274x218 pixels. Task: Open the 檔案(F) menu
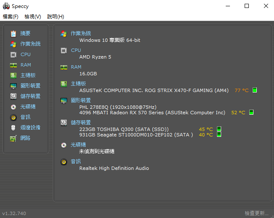(10, 17)
